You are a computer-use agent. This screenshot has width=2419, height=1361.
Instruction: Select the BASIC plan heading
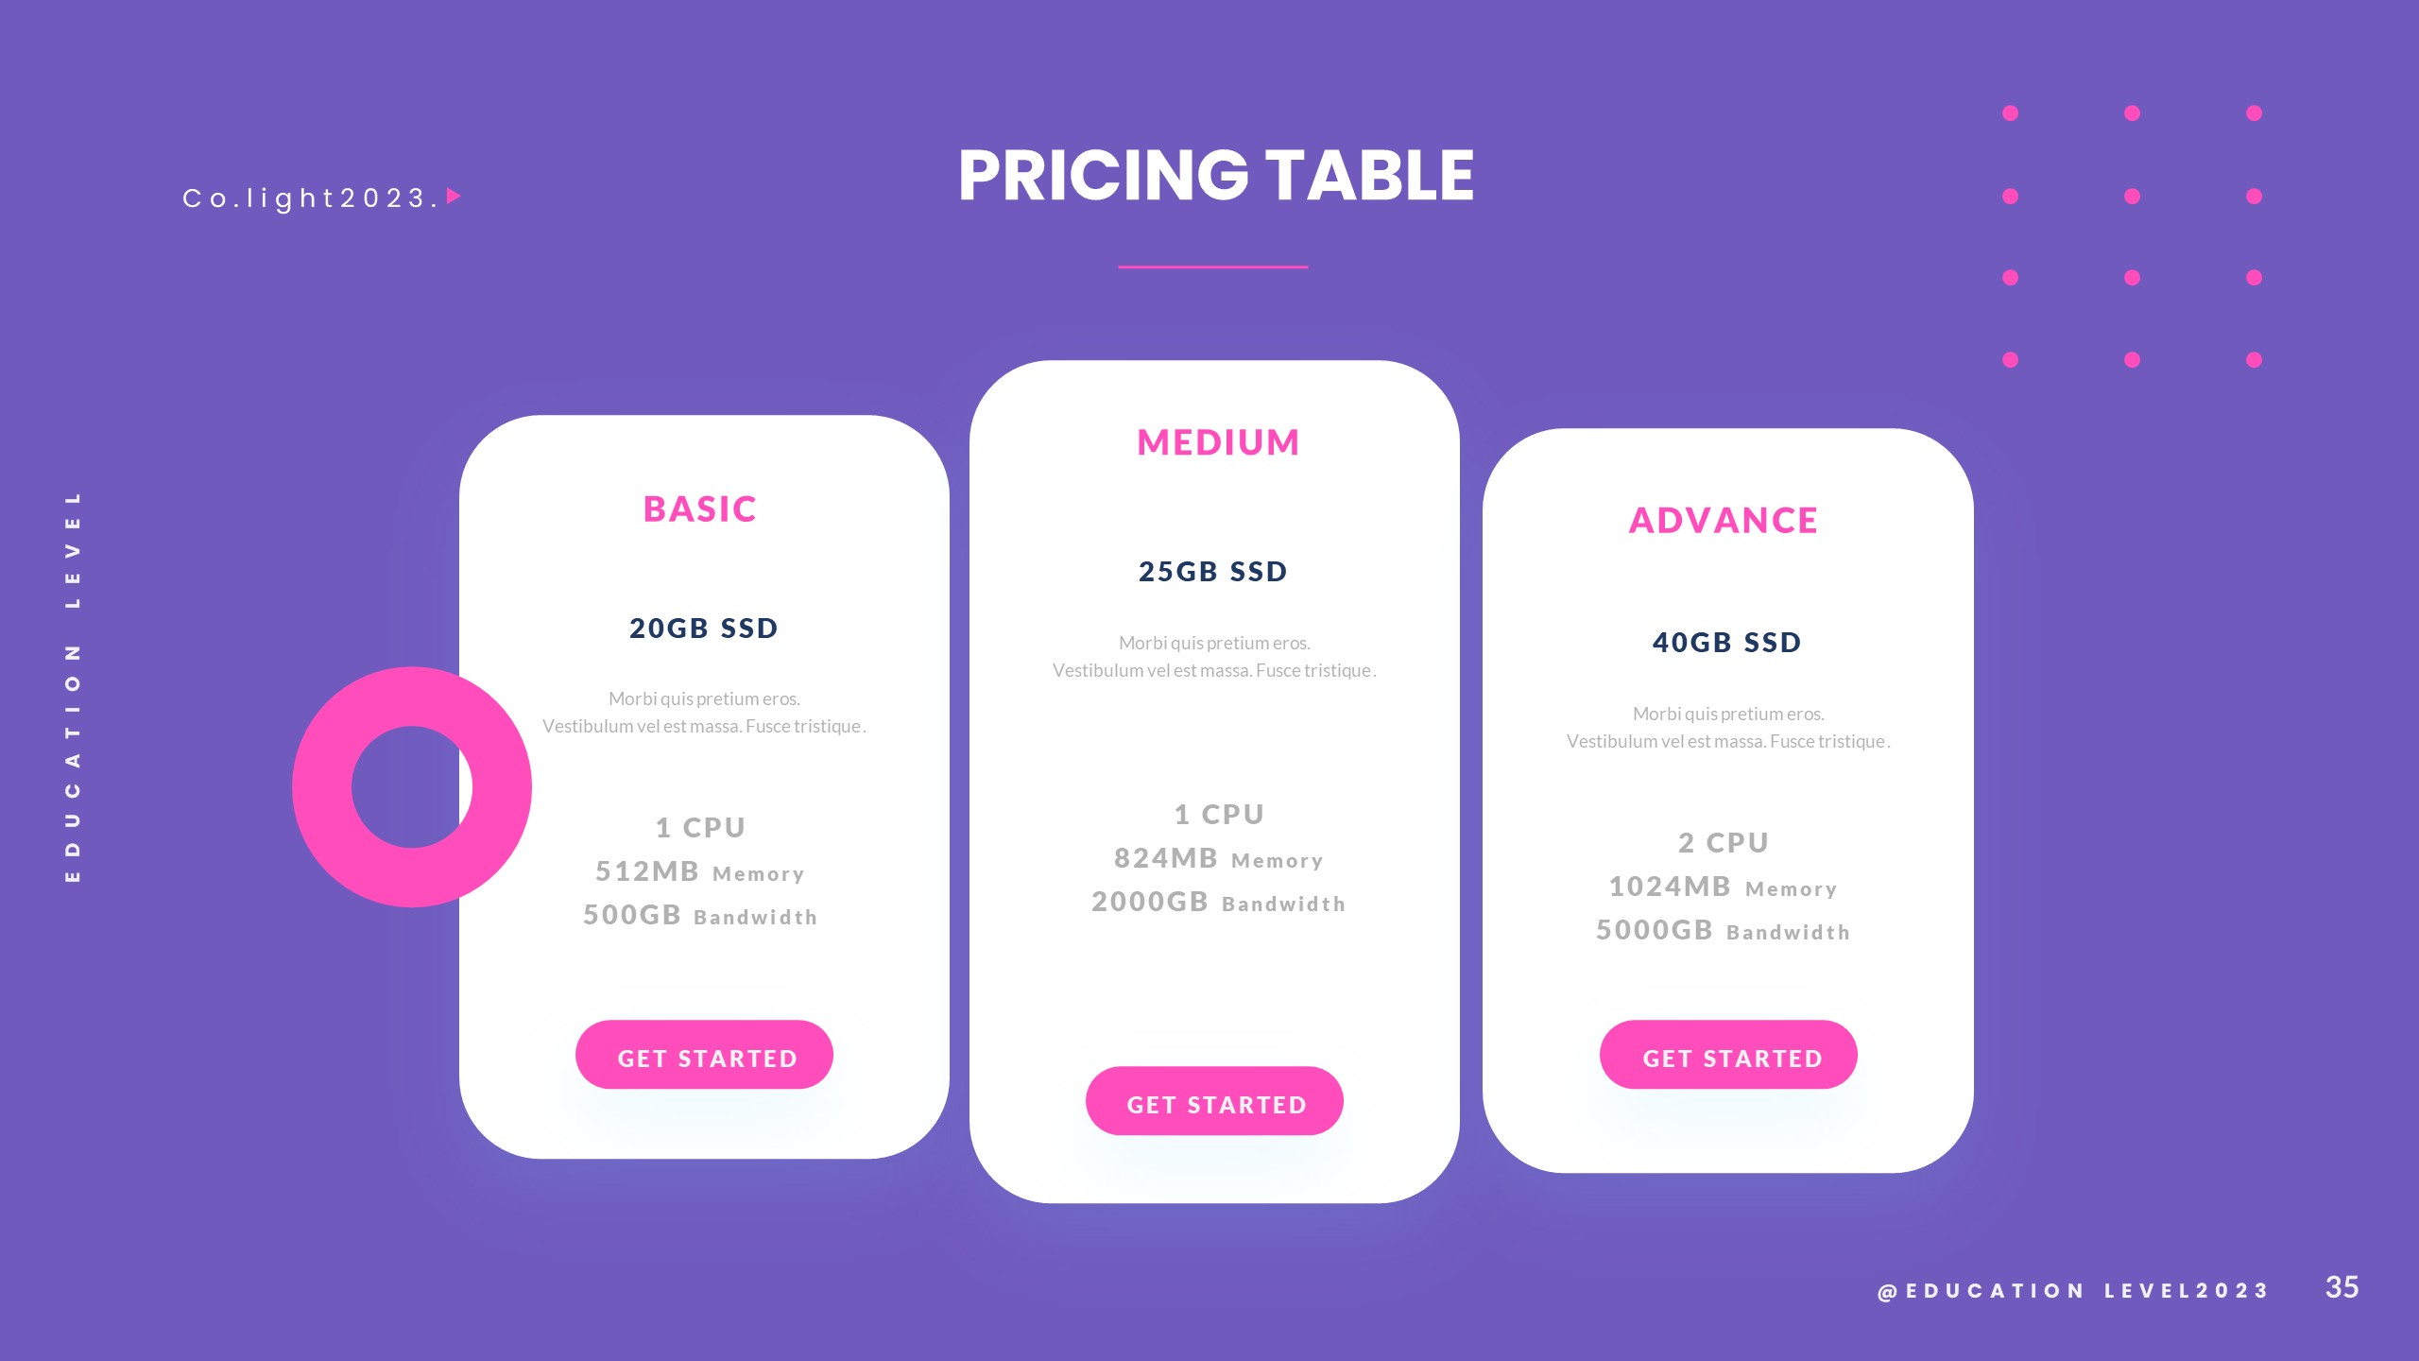click(x=700, y=509)
